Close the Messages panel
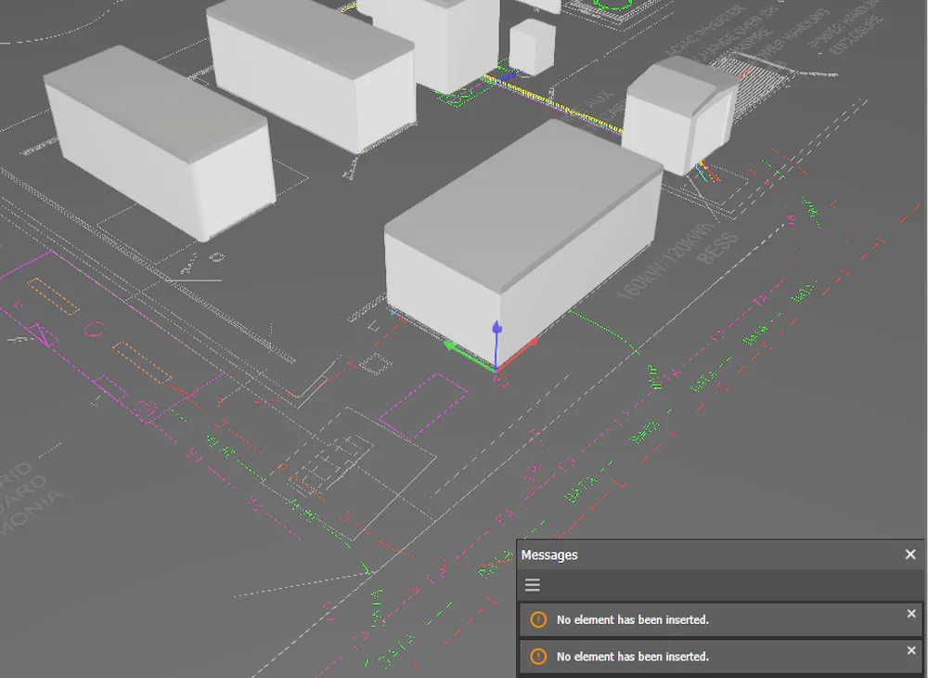 (910, 554)
